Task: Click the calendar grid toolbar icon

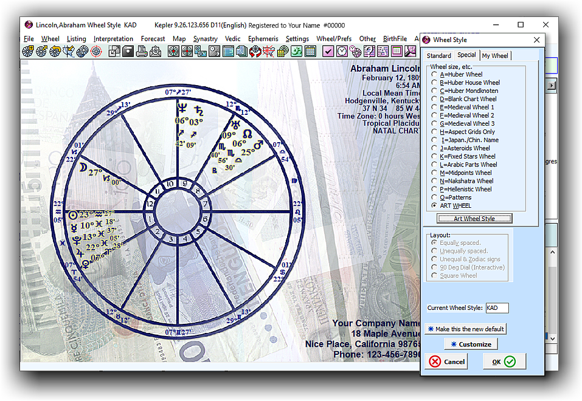Action: [x=310, y=52]
